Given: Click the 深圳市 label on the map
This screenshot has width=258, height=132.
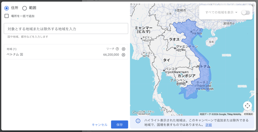Looking at the screenshot, I should coord(228,23).
